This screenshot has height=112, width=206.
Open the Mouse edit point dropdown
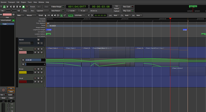31,15
